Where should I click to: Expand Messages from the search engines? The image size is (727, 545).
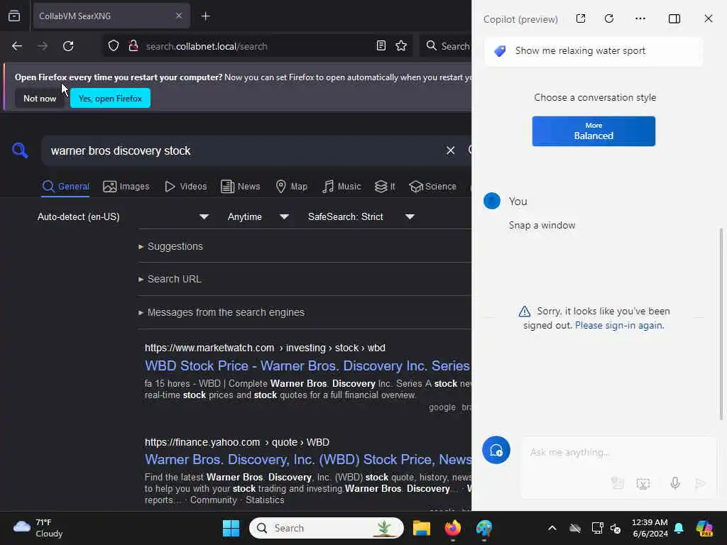point(222,312)
